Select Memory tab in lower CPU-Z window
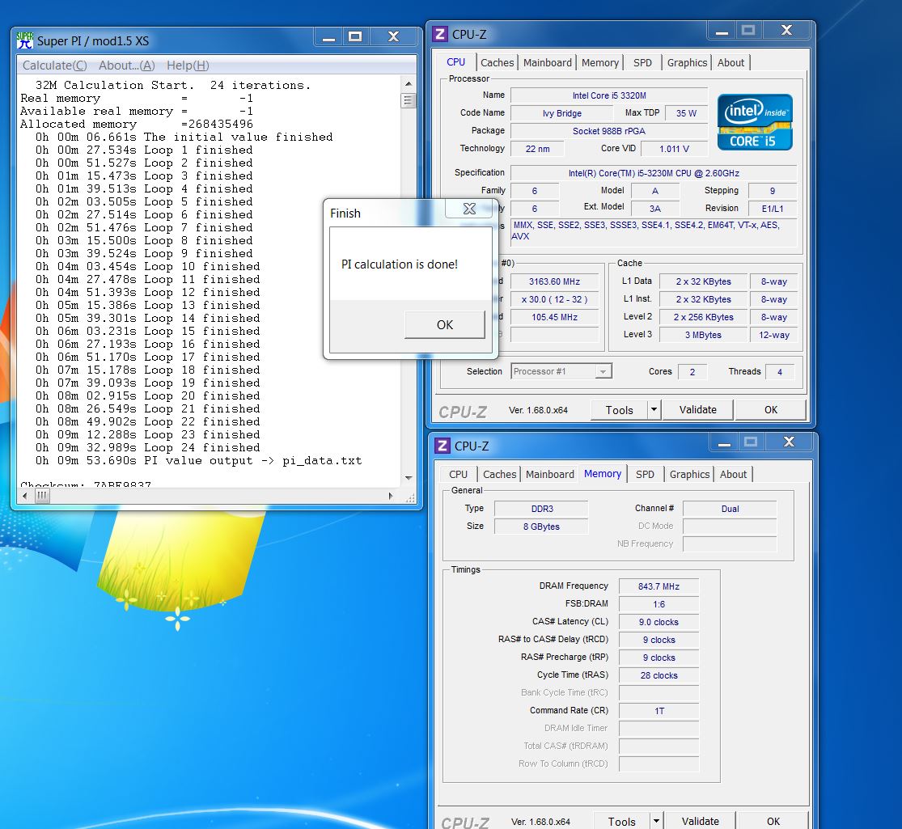 tap(603, 473)
